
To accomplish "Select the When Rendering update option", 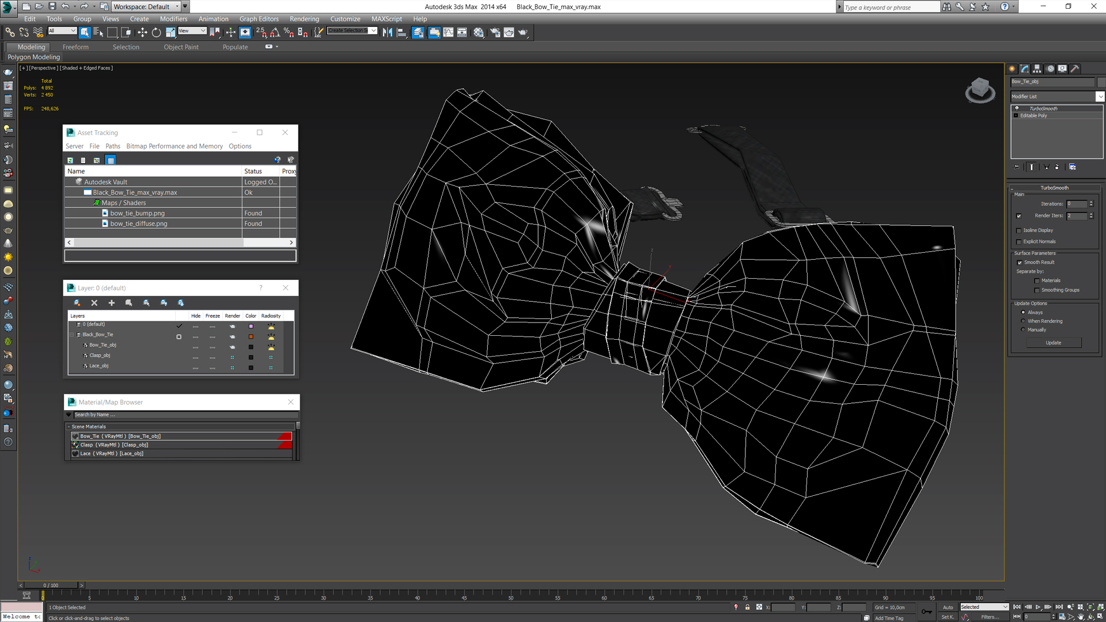I will pos(1023,321).
